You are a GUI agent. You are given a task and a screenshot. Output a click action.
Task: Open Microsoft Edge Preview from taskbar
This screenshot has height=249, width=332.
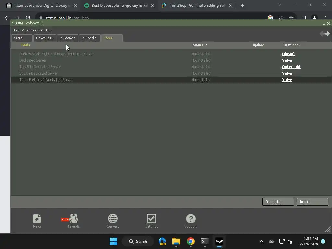click(162, 241)
